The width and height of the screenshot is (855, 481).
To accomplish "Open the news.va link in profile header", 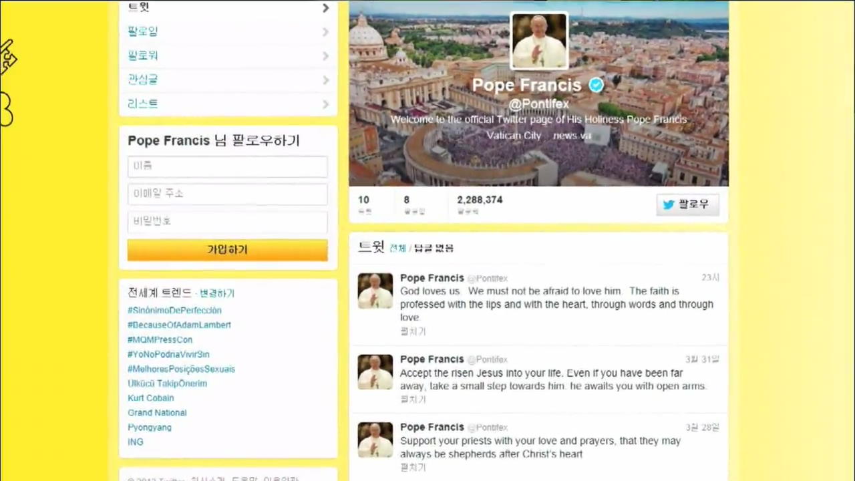I will 572,136.
